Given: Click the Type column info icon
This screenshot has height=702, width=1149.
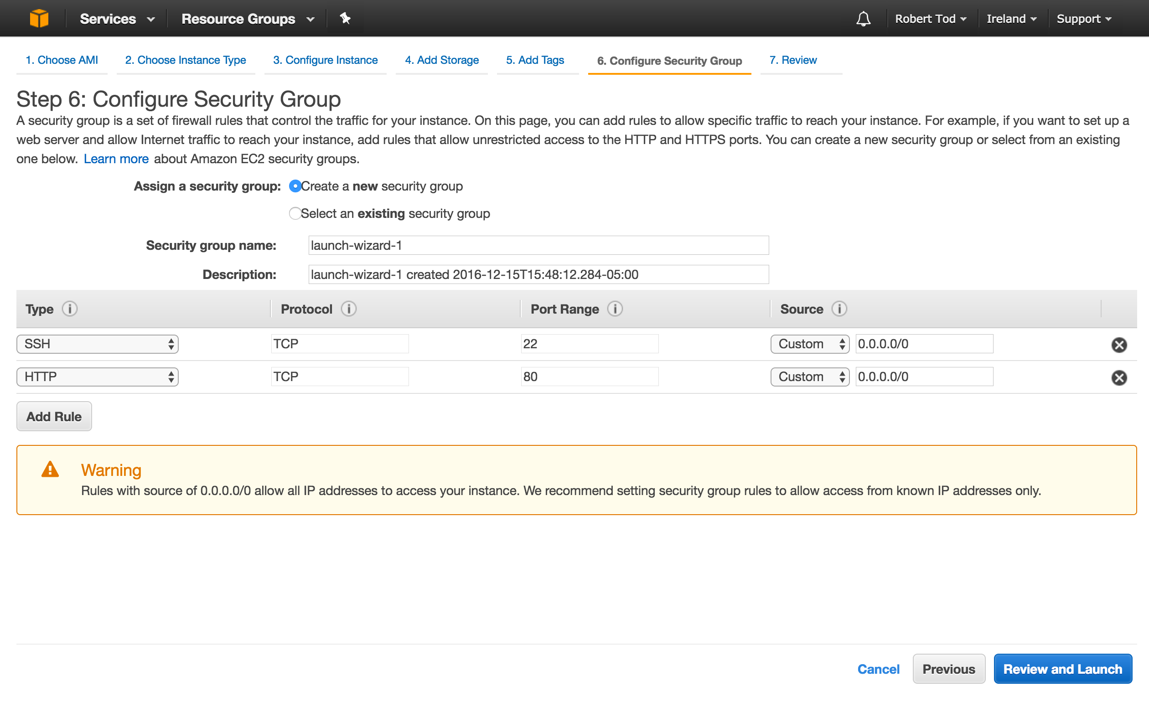Looking at the screenshot, I should point(70,309).
